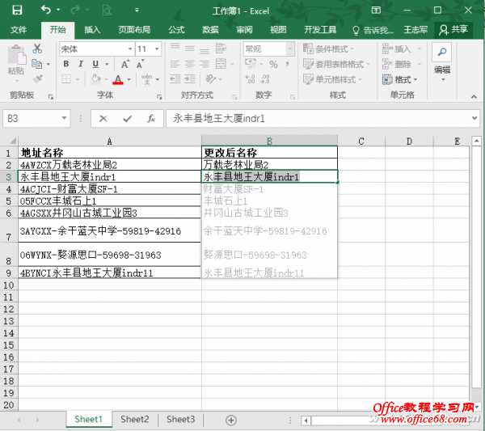
Task: Click the merge and center icon
Action: coord(221,64)
